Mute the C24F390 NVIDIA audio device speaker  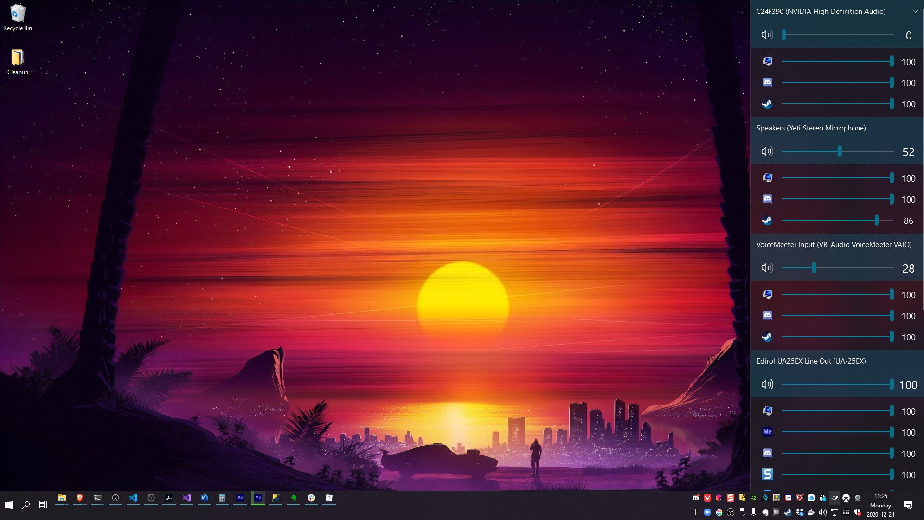767,35
